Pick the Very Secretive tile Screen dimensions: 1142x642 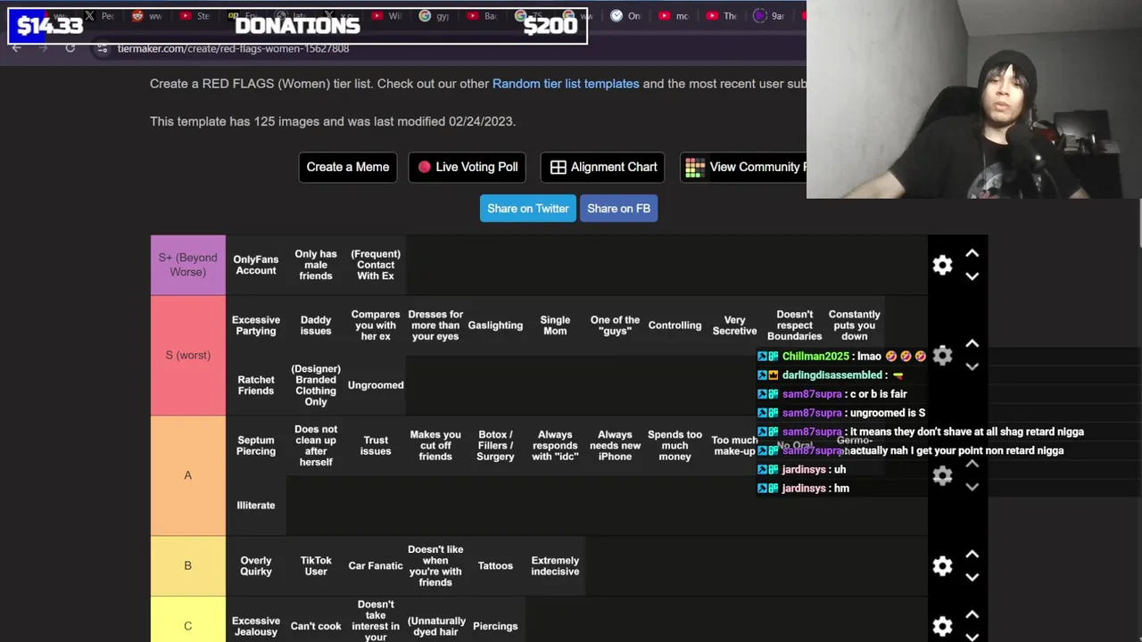[734, 325]
